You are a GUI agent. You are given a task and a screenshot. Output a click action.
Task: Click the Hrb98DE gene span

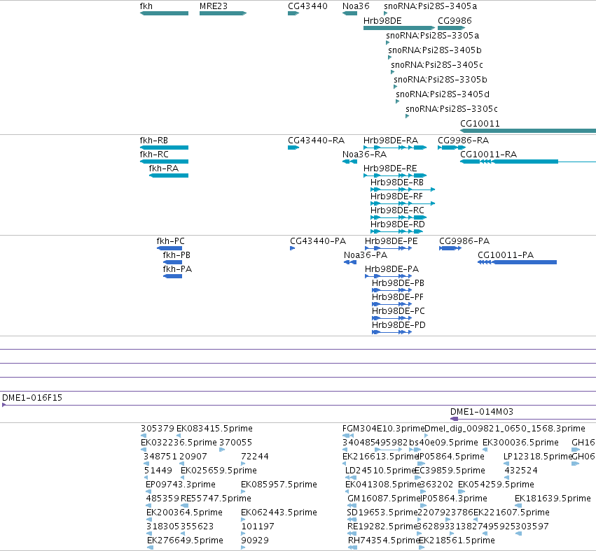[x=399, y=28]
